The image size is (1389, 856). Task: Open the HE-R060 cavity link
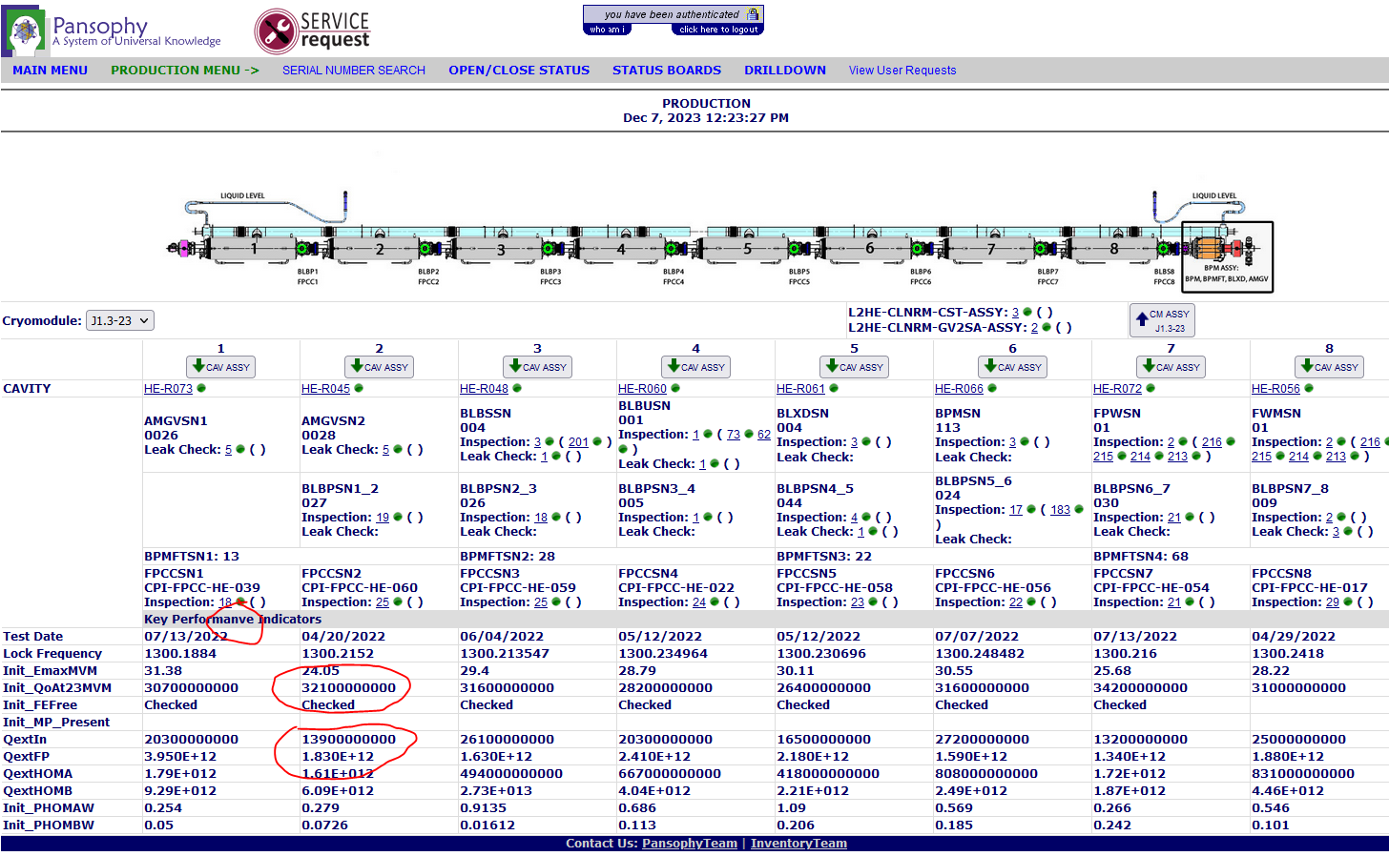click(x=642, y=389)
